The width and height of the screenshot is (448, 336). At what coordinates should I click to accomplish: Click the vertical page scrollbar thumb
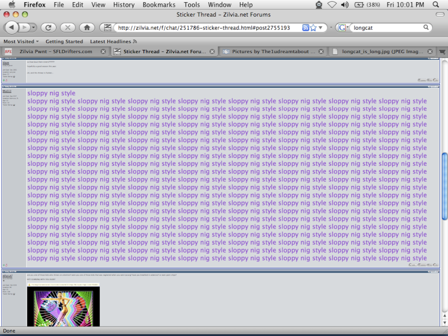click(x=445, y=186)
